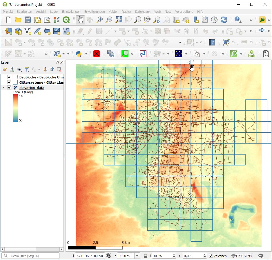Toggle the scale lock icon
The image size is (272, 260).
tap(146, 256)
